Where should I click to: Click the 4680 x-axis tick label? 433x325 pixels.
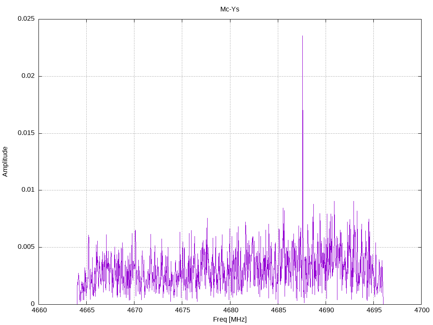pyautogui.click(x=230, y=310)
